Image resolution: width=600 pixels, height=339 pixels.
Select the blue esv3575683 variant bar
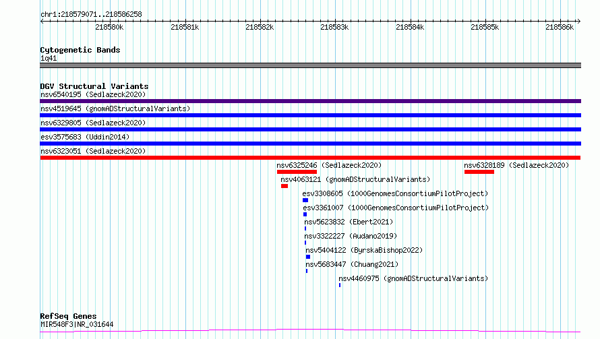(310, 144)
